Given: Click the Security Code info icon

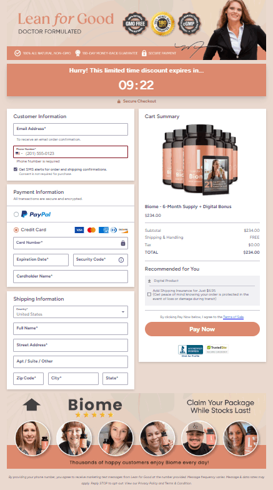Looking at the screenshot, I should click(x=121, y=260).
